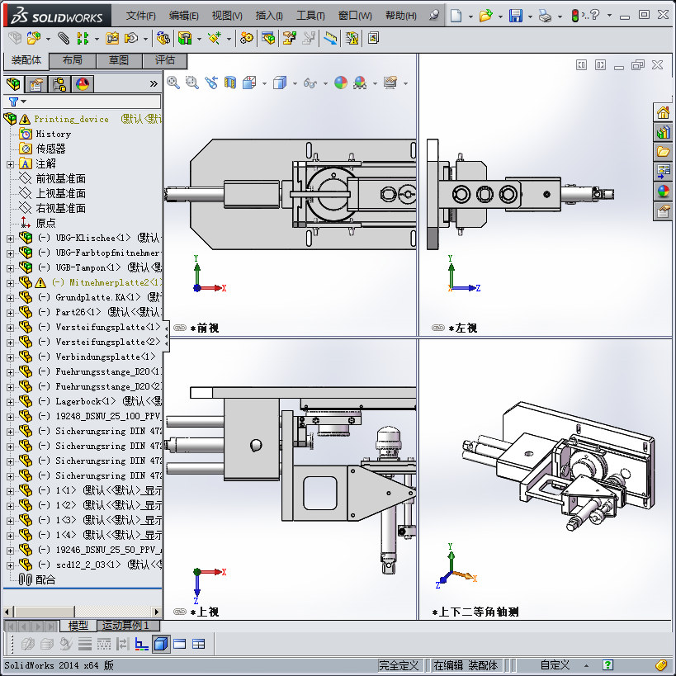Viewport: 676px width, 676px height.
Task: Click the Zoom to Fit magnifier icon
Action: [x=173, y=83]
